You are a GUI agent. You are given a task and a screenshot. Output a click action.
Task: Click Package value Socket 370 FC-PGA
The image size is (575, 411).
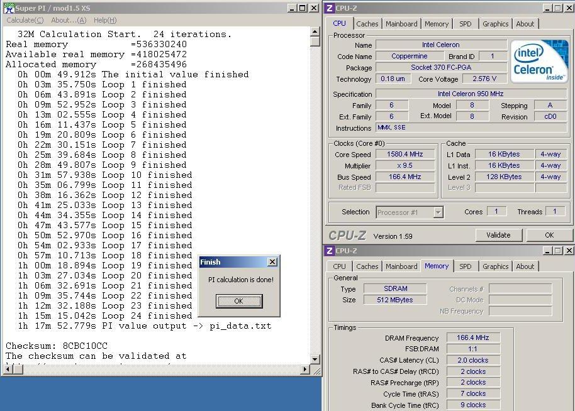tap(441, 67)
